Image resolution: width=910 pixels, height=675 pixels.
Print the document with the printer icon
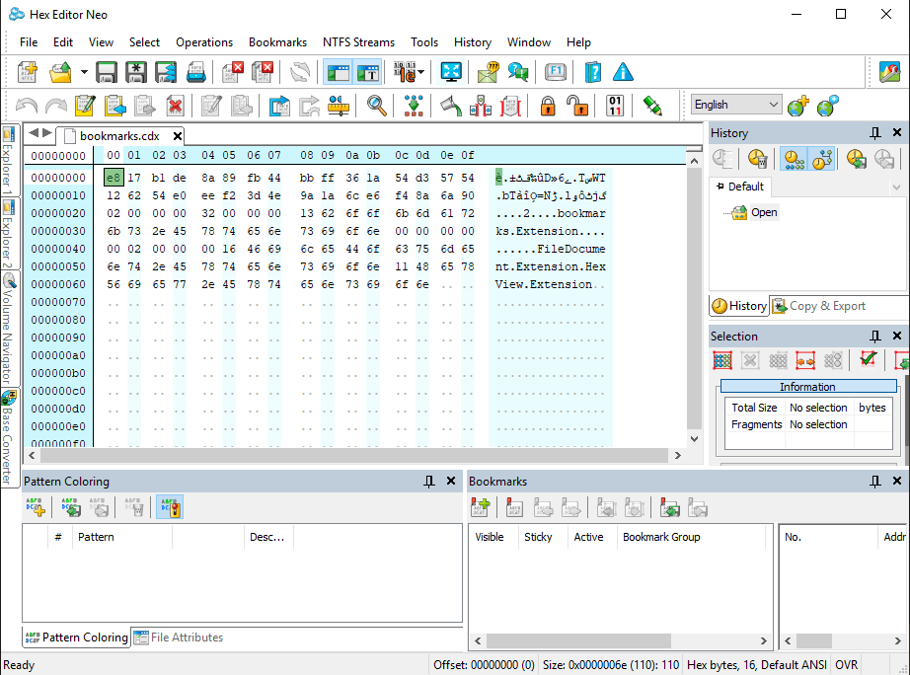tap(196, 72)
